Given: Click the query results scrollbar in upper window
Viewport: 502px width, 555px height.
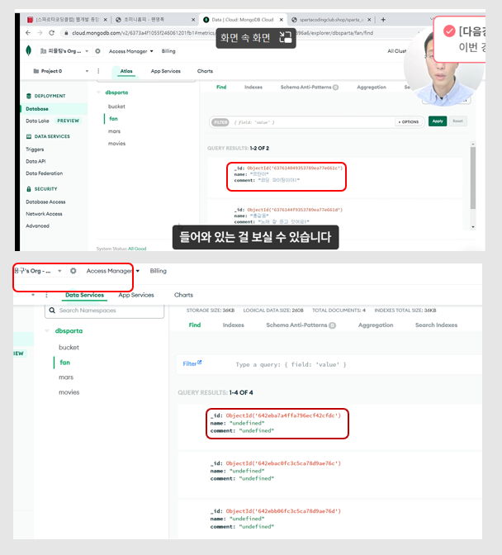Looking at the screenshot, I should coord(473,178).
